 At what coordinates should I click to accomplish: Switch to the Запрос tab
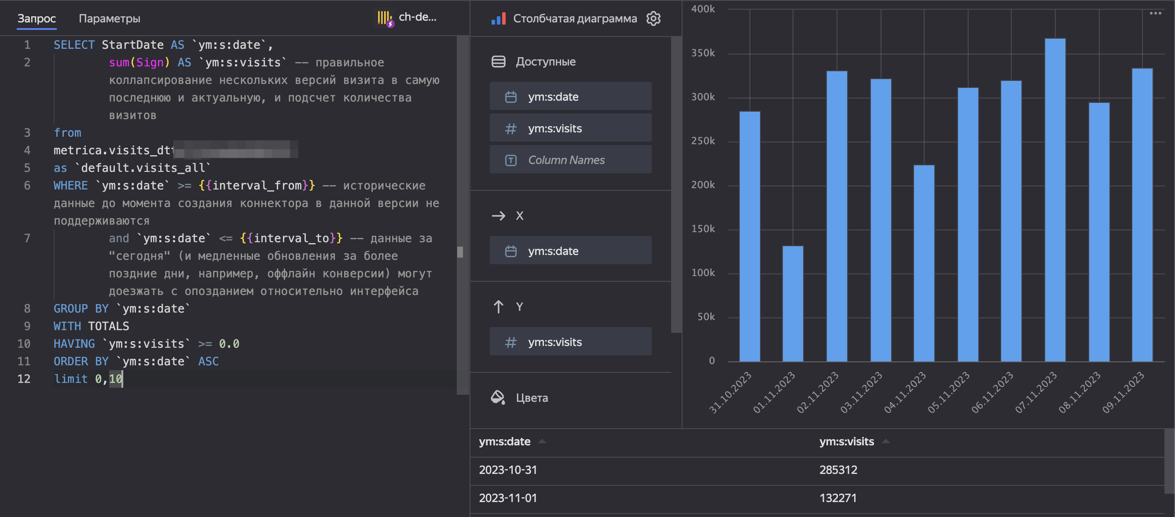point(37,18)
